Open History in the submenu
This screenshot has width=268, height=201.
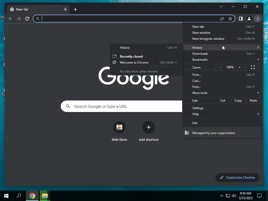(146, 48)
